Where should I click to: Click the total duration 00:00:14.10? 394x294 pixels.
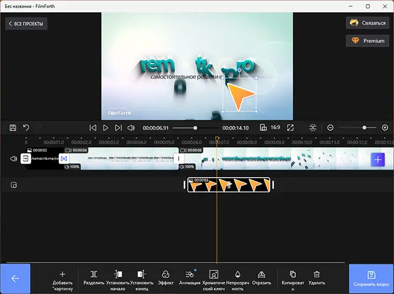point(235,128)
